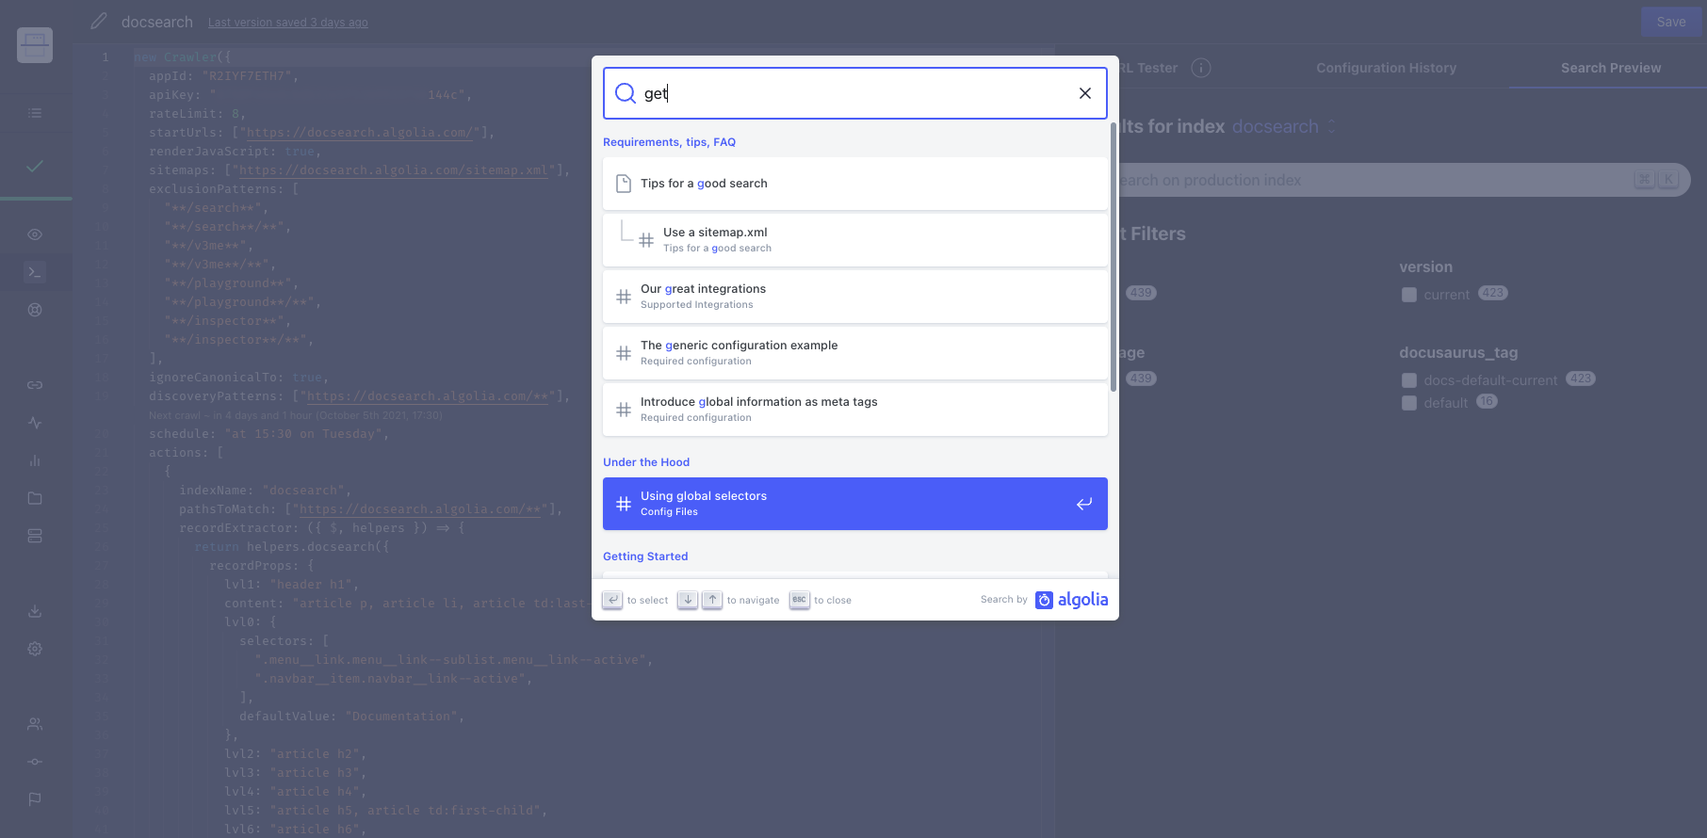
Task: Click the enter-arrow icon on selected result
Action: (x=1084, y=504)
